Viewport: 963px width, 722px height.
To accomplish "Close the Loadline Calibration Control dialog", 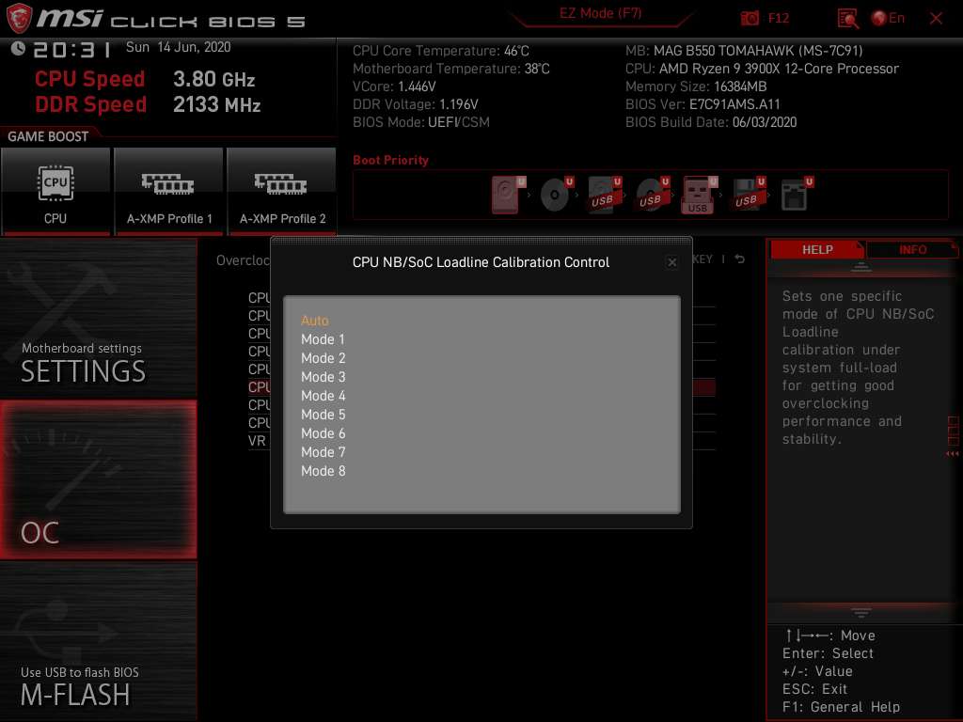I will (x=671, y=263).
